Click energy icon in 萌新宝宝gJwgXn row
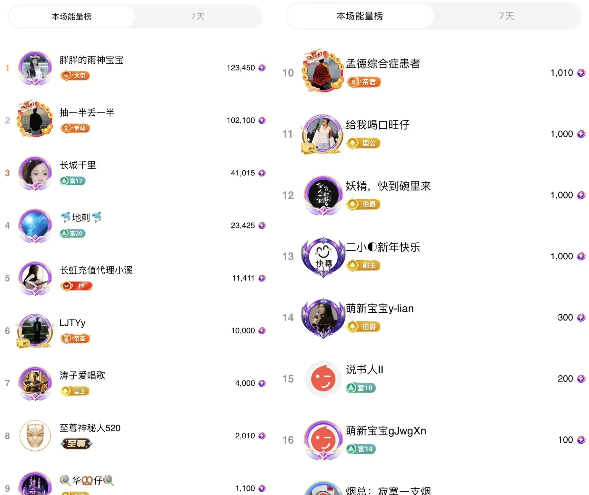 [581, 440]
